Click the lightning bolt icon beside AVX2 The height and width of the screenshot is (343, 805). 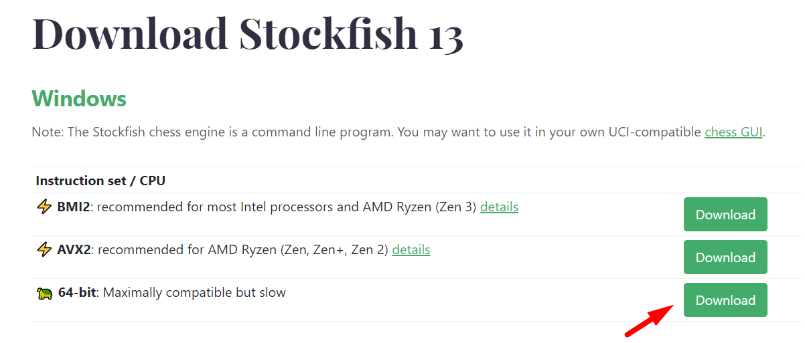pyautogui.click(x=44, y=250)
